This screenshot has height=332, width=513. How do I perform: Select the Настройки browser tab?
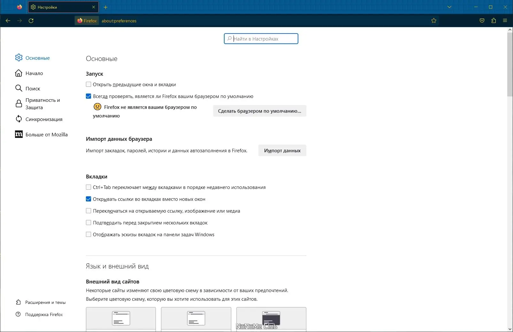[x=63, y=7]
